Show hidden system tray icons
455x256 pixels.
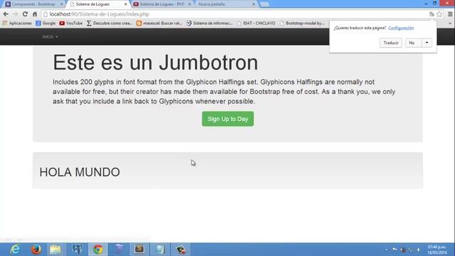pos(387,250)
